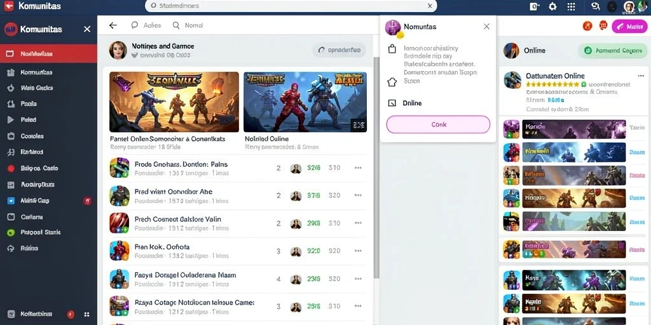651x325 pixels.
Task: Click the Oattunatem Online card avatar
Action: pyautogui.click(x=512, y=80)
